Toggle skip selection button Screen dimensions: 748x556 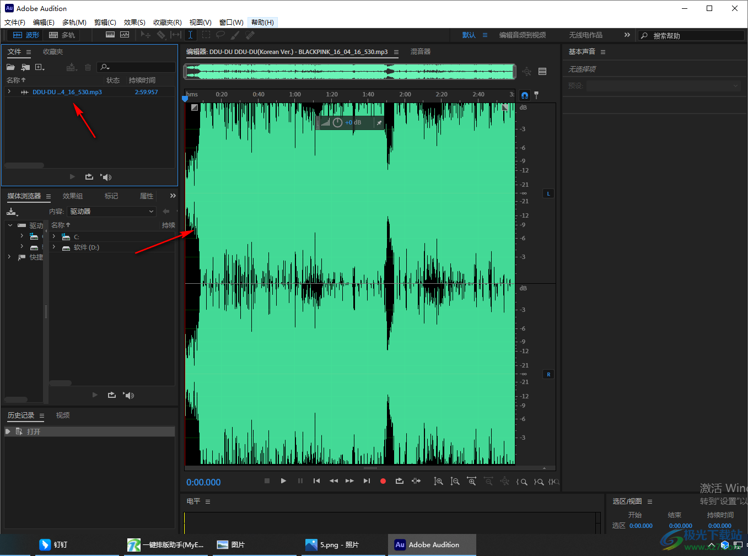[x=416, y=481]
